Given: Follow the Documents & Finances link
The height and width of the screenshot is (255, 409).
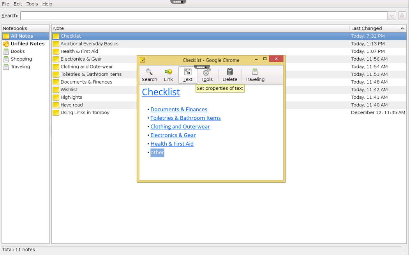Looking at the screenshot, I should point(179,110).
